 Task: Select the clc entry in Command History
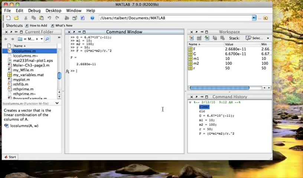pyautogui.click(x=202, y=111)
